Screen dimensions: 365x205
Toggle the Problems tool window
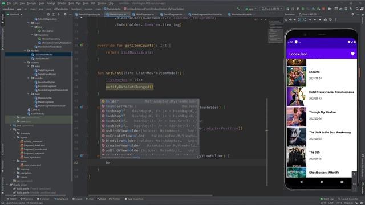coord(26,199)
